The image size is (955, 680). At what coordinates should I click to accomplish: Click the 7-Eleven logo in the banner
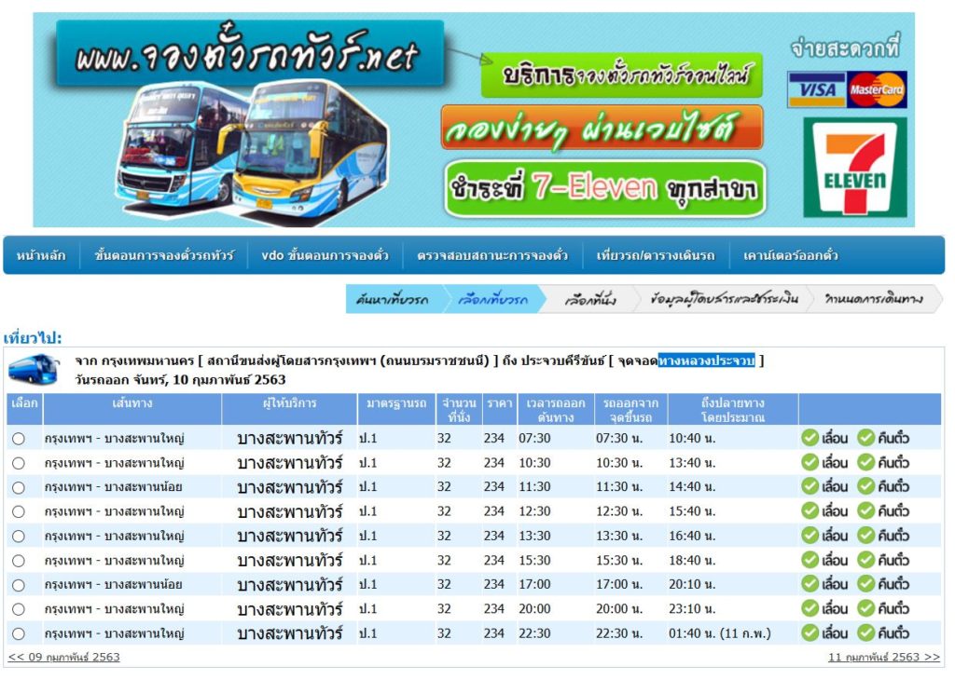click(854, 169)
